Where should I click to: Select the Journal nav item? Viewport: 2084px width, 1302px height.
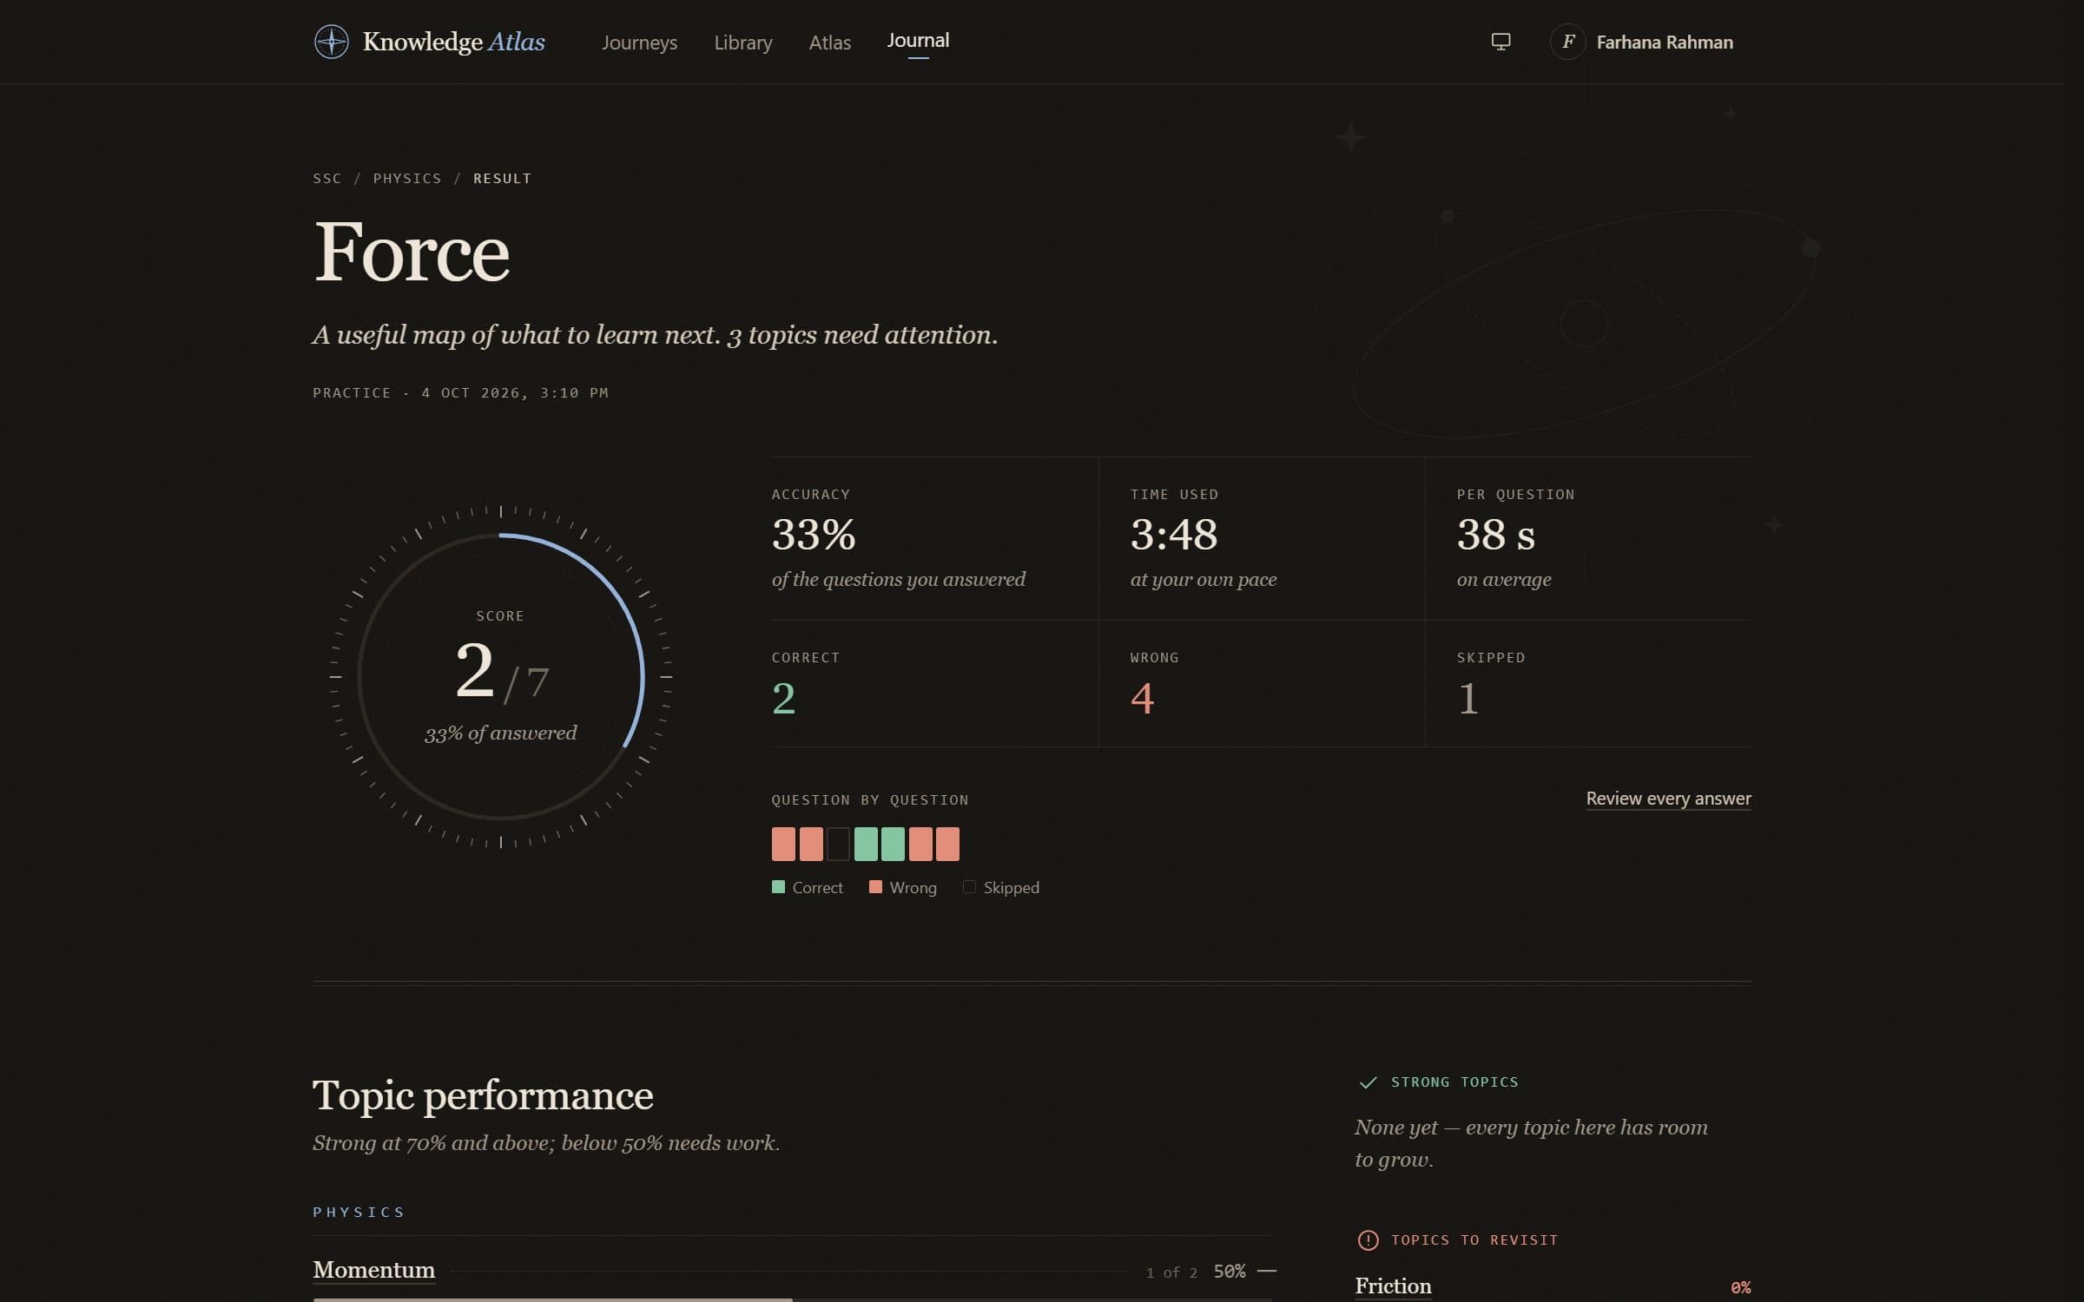point(918,41)
